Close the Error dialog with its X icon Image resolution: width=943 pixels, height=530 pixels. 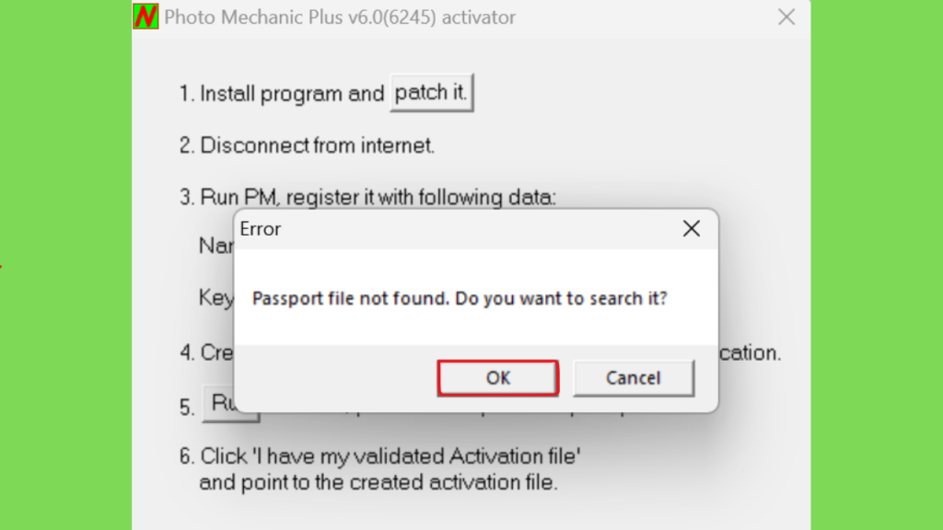tap(691, 228)
